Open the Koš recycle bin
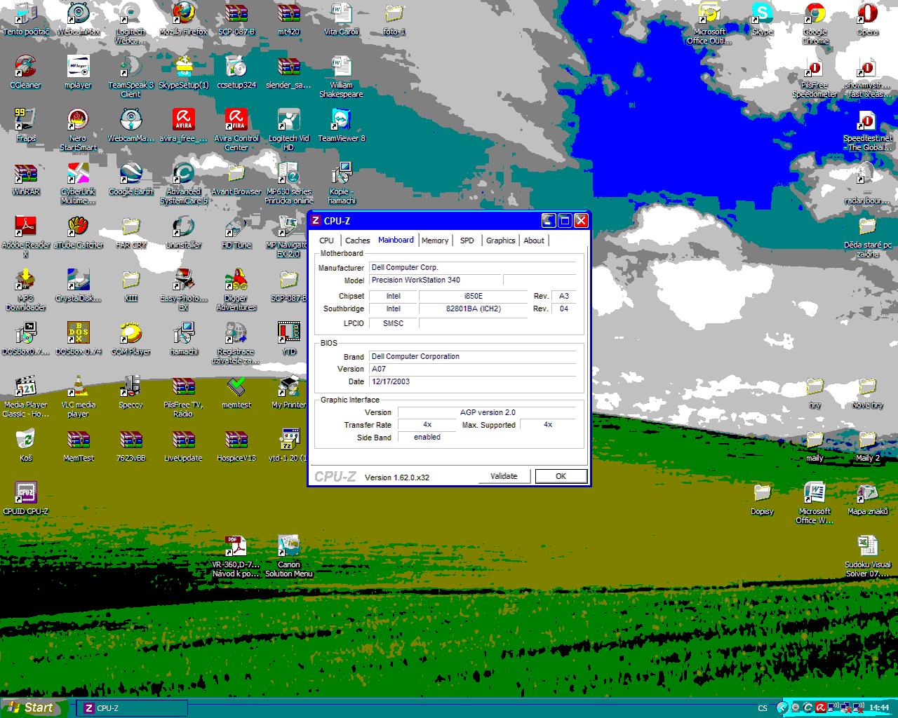Viewport: 898px width, 718px height. [25, 445]
